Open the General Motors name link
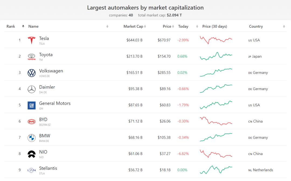The width and height of the screenshot is (291, 181). (55, 103)
